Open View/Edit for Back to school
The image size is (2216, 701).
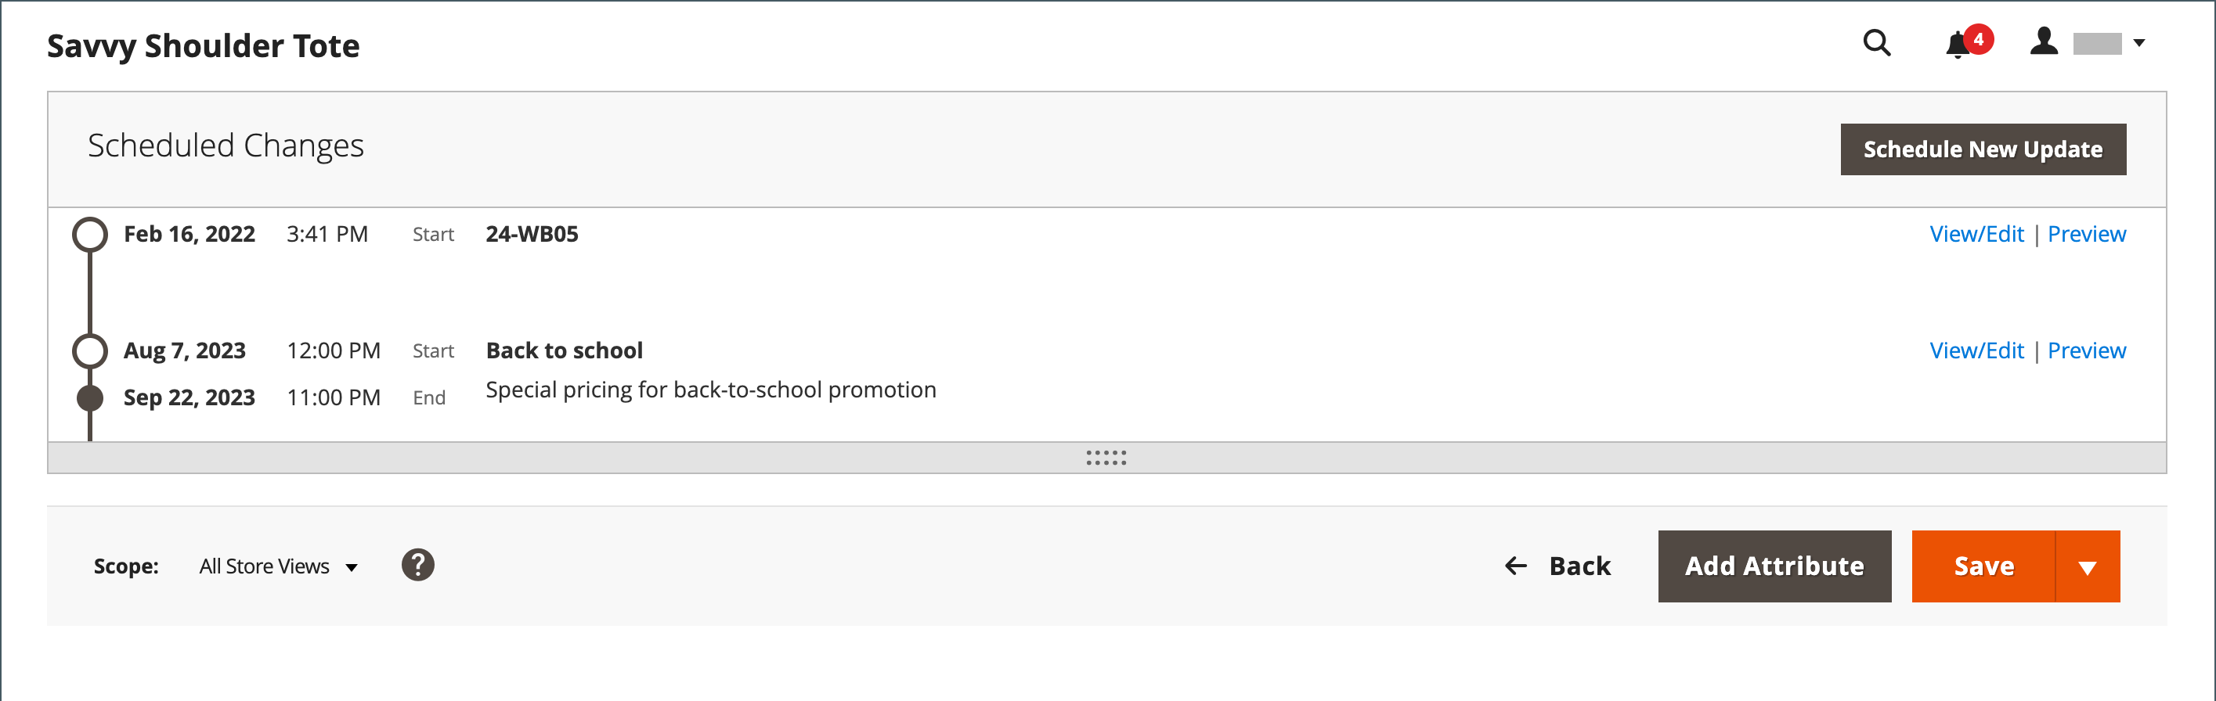coord(1976,350)
